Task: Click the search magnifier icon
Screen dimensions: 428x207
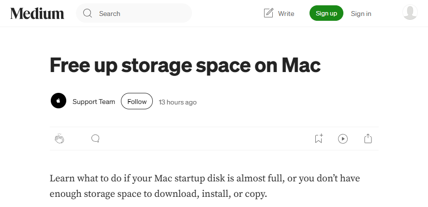Action: click(x=88, y=14)
